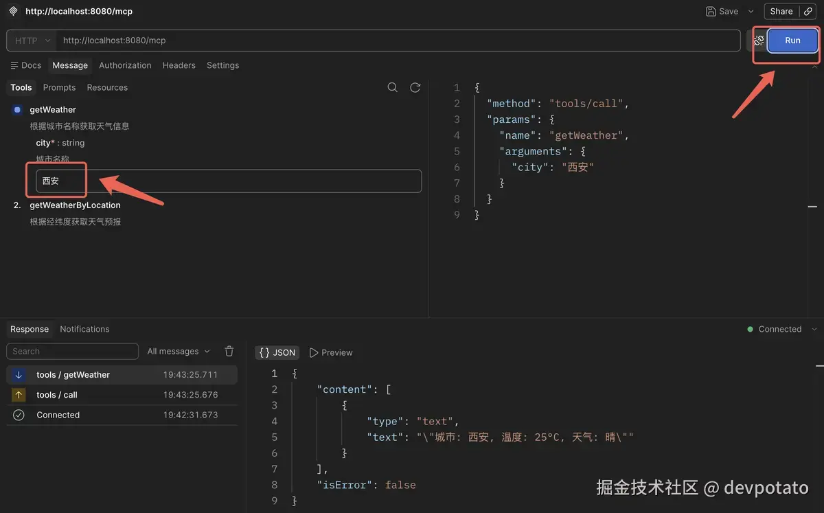Click the "city": "西安" line in request editor
The width and height of the screenshot is (824, 513).
point(552,167)
